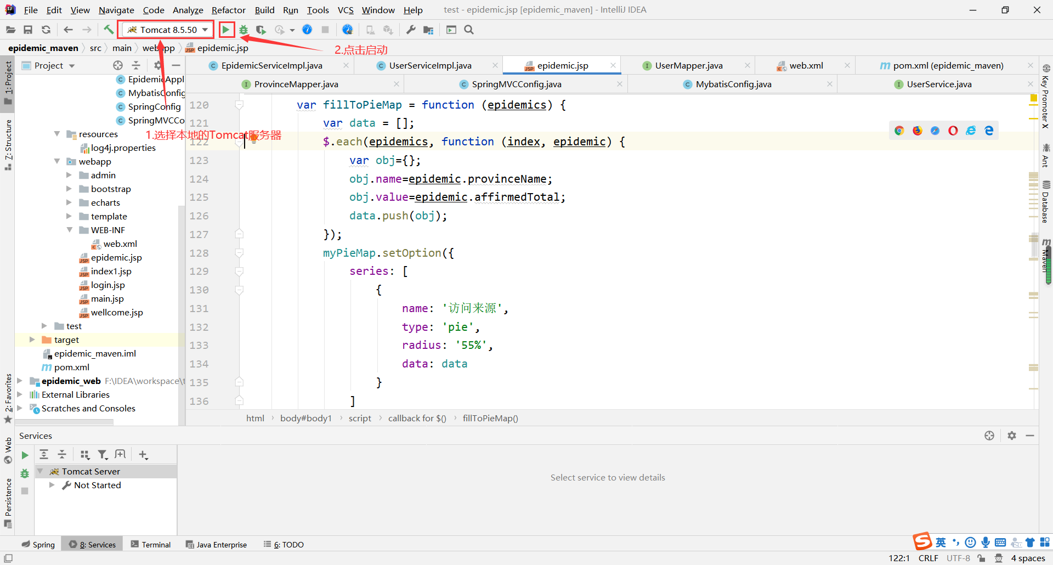The image size is (1053, 565).
Task: Open the VCS menu
Action: (x=346, y=10)
